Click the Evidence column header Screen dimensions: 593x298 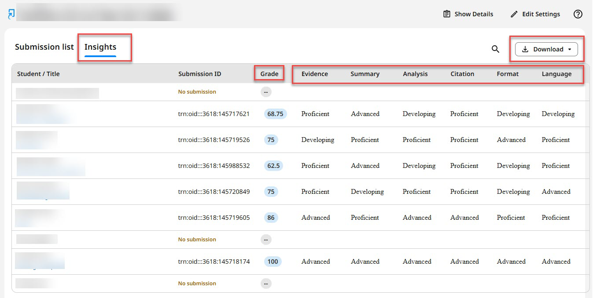click(315, 74)
